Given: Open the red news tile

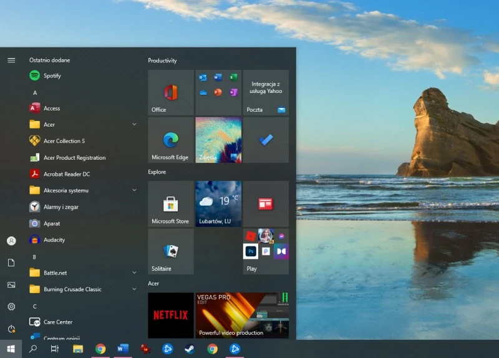Looking at the screenshot, I should [266, 204].
